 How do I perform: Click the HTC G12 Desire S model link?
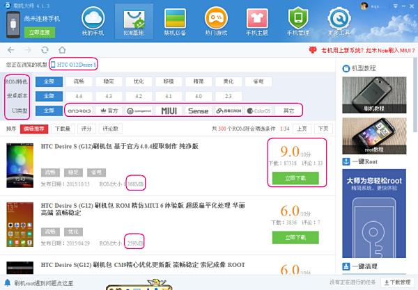[74, 65]
